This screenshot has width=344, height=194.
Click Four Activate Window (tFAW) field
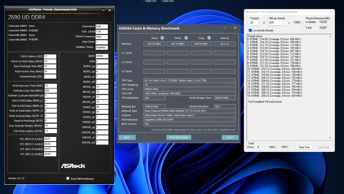click(51, 126)
